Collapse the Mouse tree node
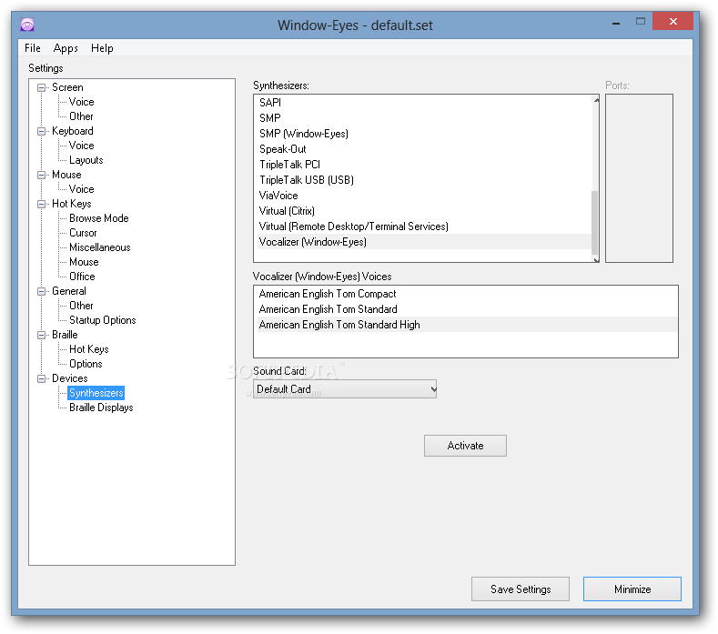 41,175
